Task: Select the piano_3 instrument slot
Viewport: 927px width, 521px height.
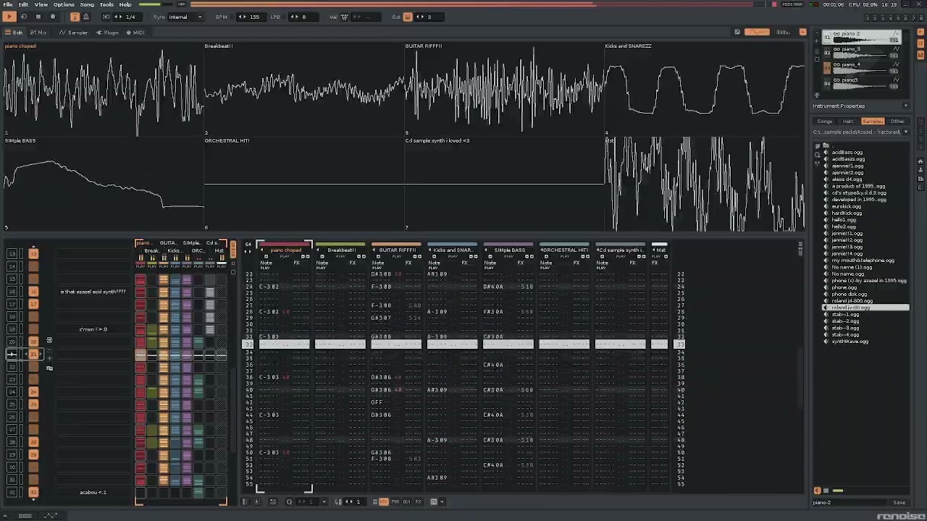Action: click(x=863, y=53)
